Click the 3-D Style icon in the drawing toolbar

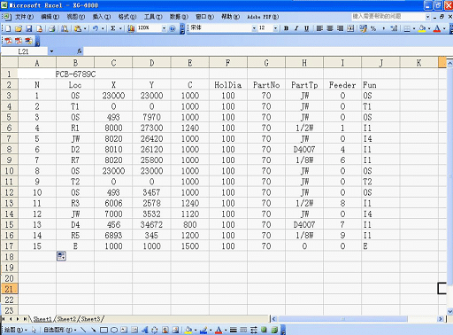[274, 330]
